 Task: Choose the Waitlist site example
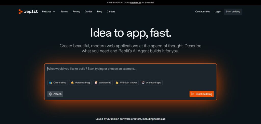tap(103, 83)
